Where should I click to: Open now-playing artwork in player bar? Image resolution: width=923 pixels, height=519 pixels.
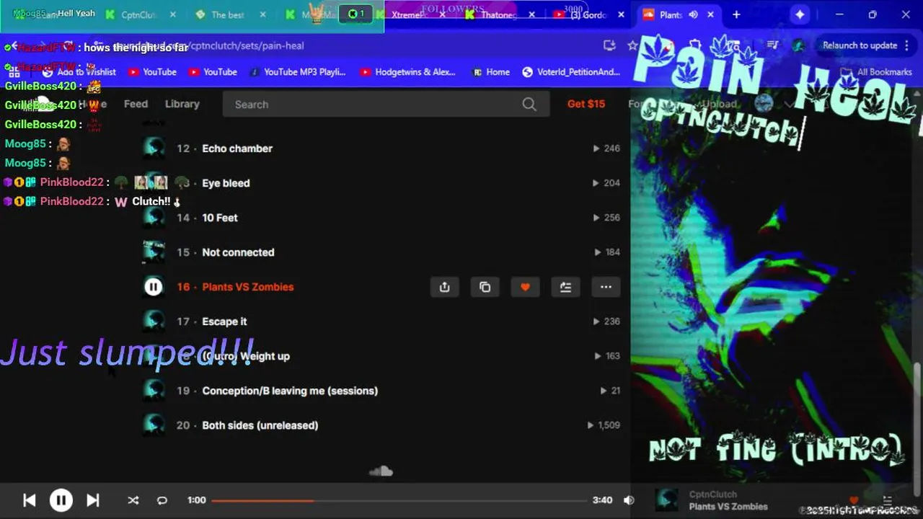pos(667,500)
